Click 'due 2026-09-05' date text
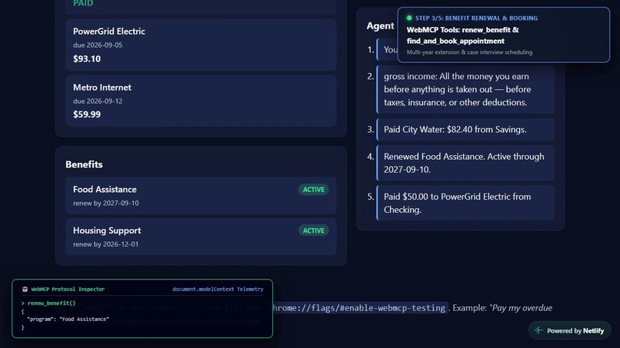Viewport: 620px width, 348px height. tap(98, 45)
